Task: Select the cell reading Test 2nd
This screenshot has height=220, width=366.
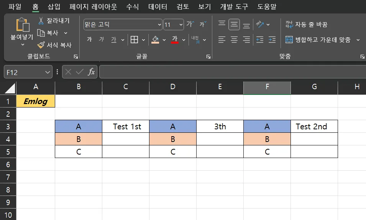Action: pos(314,126)
